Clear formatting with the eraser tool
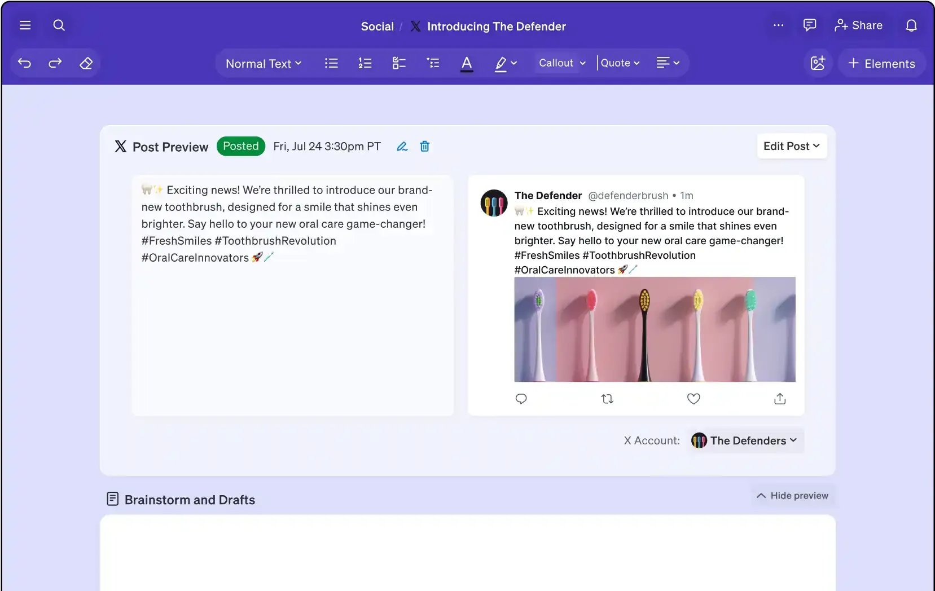This screenshot has width=935, height=591. [x=86, y=63]
